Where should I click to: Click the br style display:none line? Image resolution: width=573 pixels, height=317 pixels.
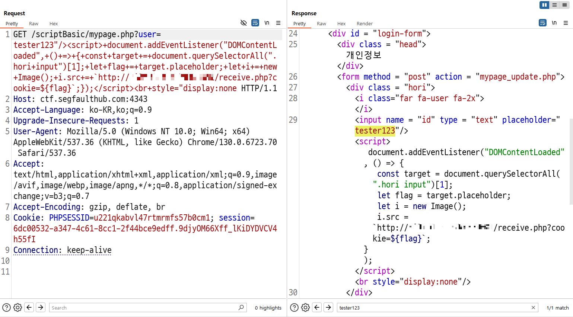[413, 282]
